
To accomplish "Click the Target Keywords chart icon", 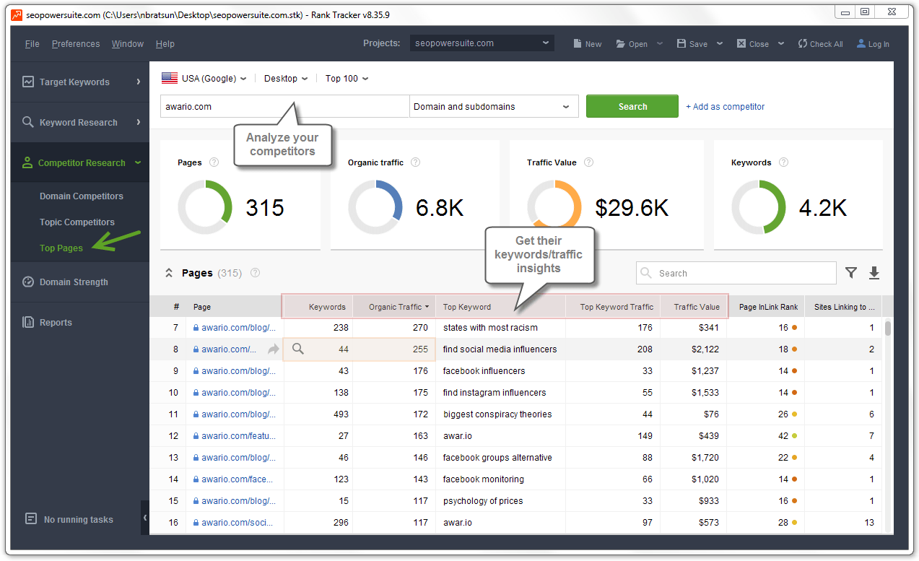I will [x=28, y=82].
